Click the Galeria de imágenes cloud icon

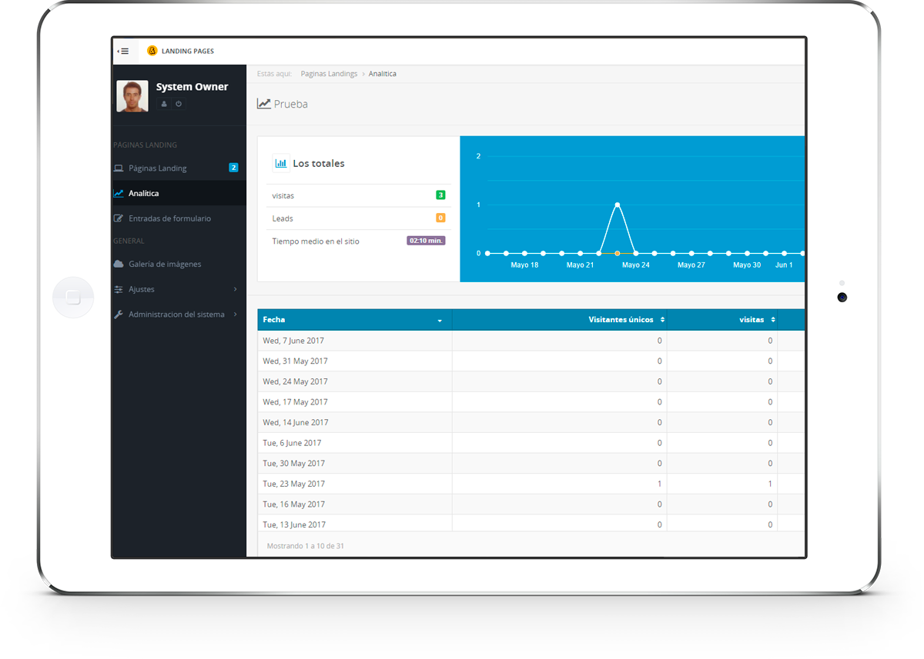tap(119, 264)
